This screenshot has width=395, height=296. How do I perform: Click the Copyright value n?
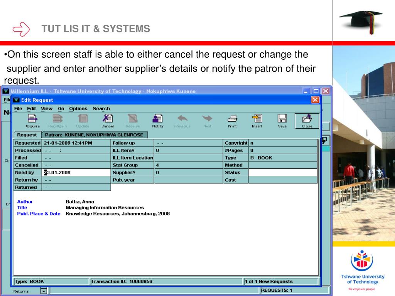(283, 143)
